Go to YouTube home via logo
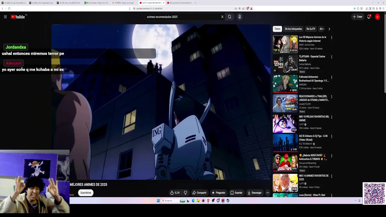Screen dimensions: 386x217 18,17
